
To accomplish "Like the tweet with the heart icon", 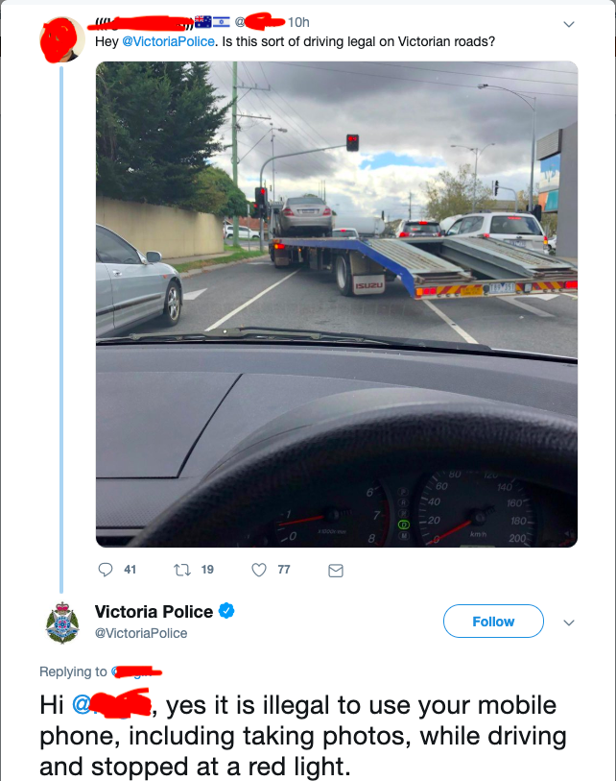I will pos(258,570).
